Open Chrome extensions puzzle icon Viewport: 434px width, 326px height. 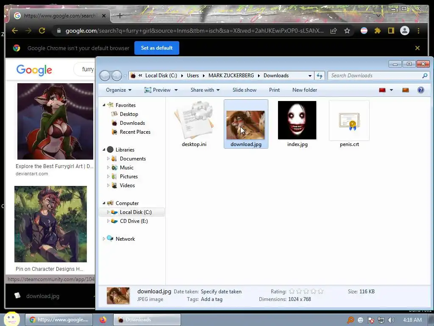point(378,31)
